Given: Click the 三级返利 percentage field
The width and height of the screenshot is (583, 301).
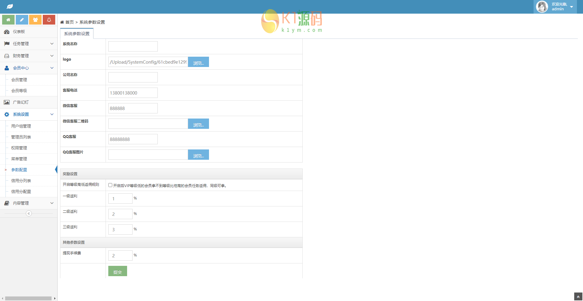Looking at the screenshot, I should 120,229.
